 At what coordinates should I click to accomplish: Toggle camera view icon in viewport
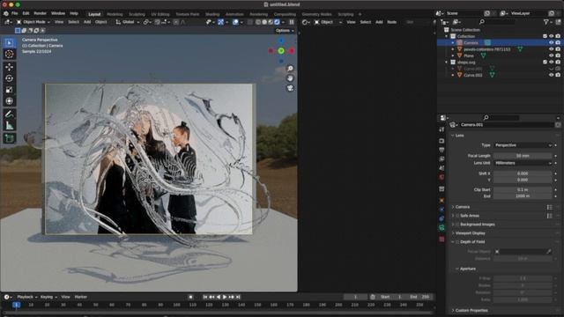(290, 88)
